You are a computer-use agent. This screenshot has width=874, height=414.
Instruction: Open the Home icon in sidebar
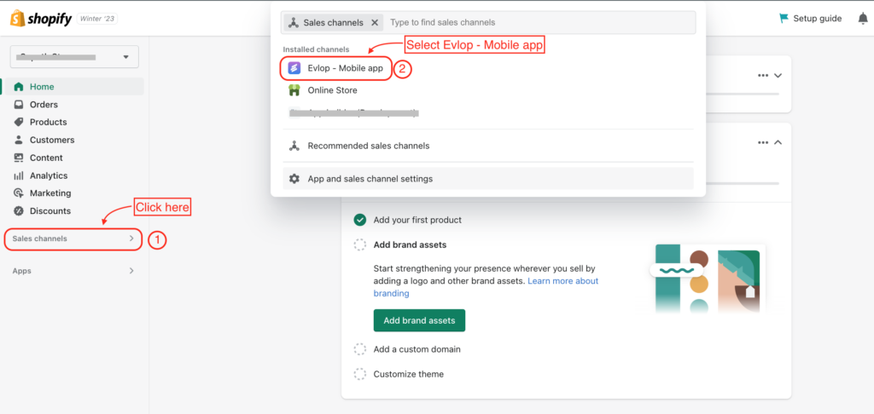(x=19, y=87)
